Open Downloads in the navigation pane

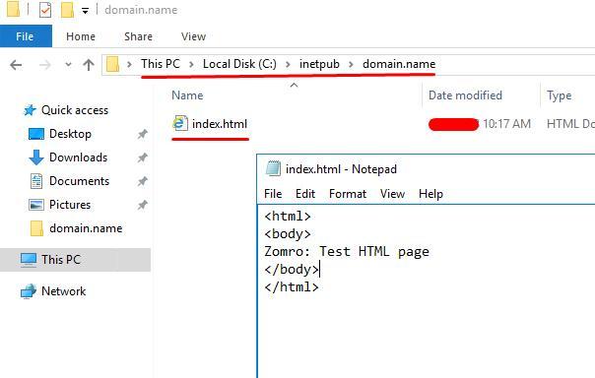click(78, 157)
